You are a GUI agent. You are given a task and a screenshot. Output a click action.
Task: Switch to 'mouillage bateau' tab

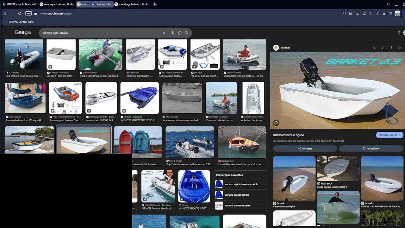(132, 4)
